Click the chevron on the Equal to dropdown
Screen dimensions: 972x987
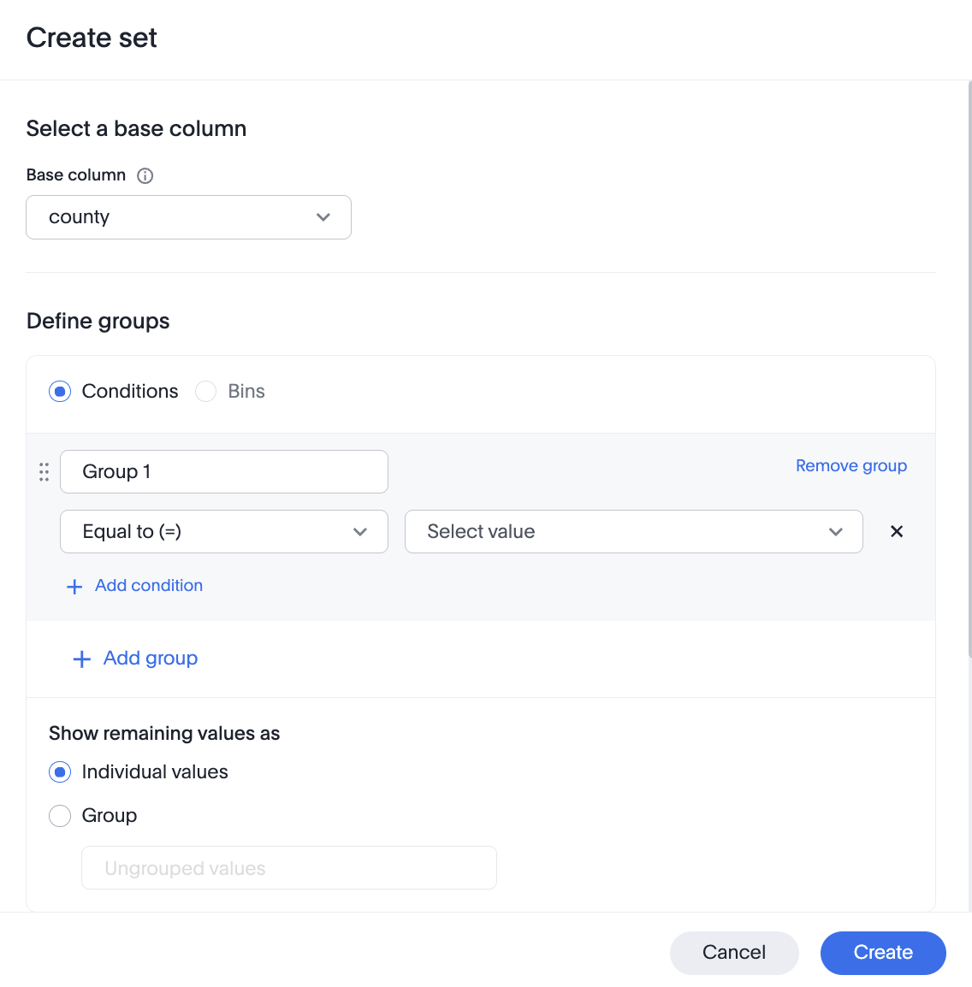(x=359, y=531)
